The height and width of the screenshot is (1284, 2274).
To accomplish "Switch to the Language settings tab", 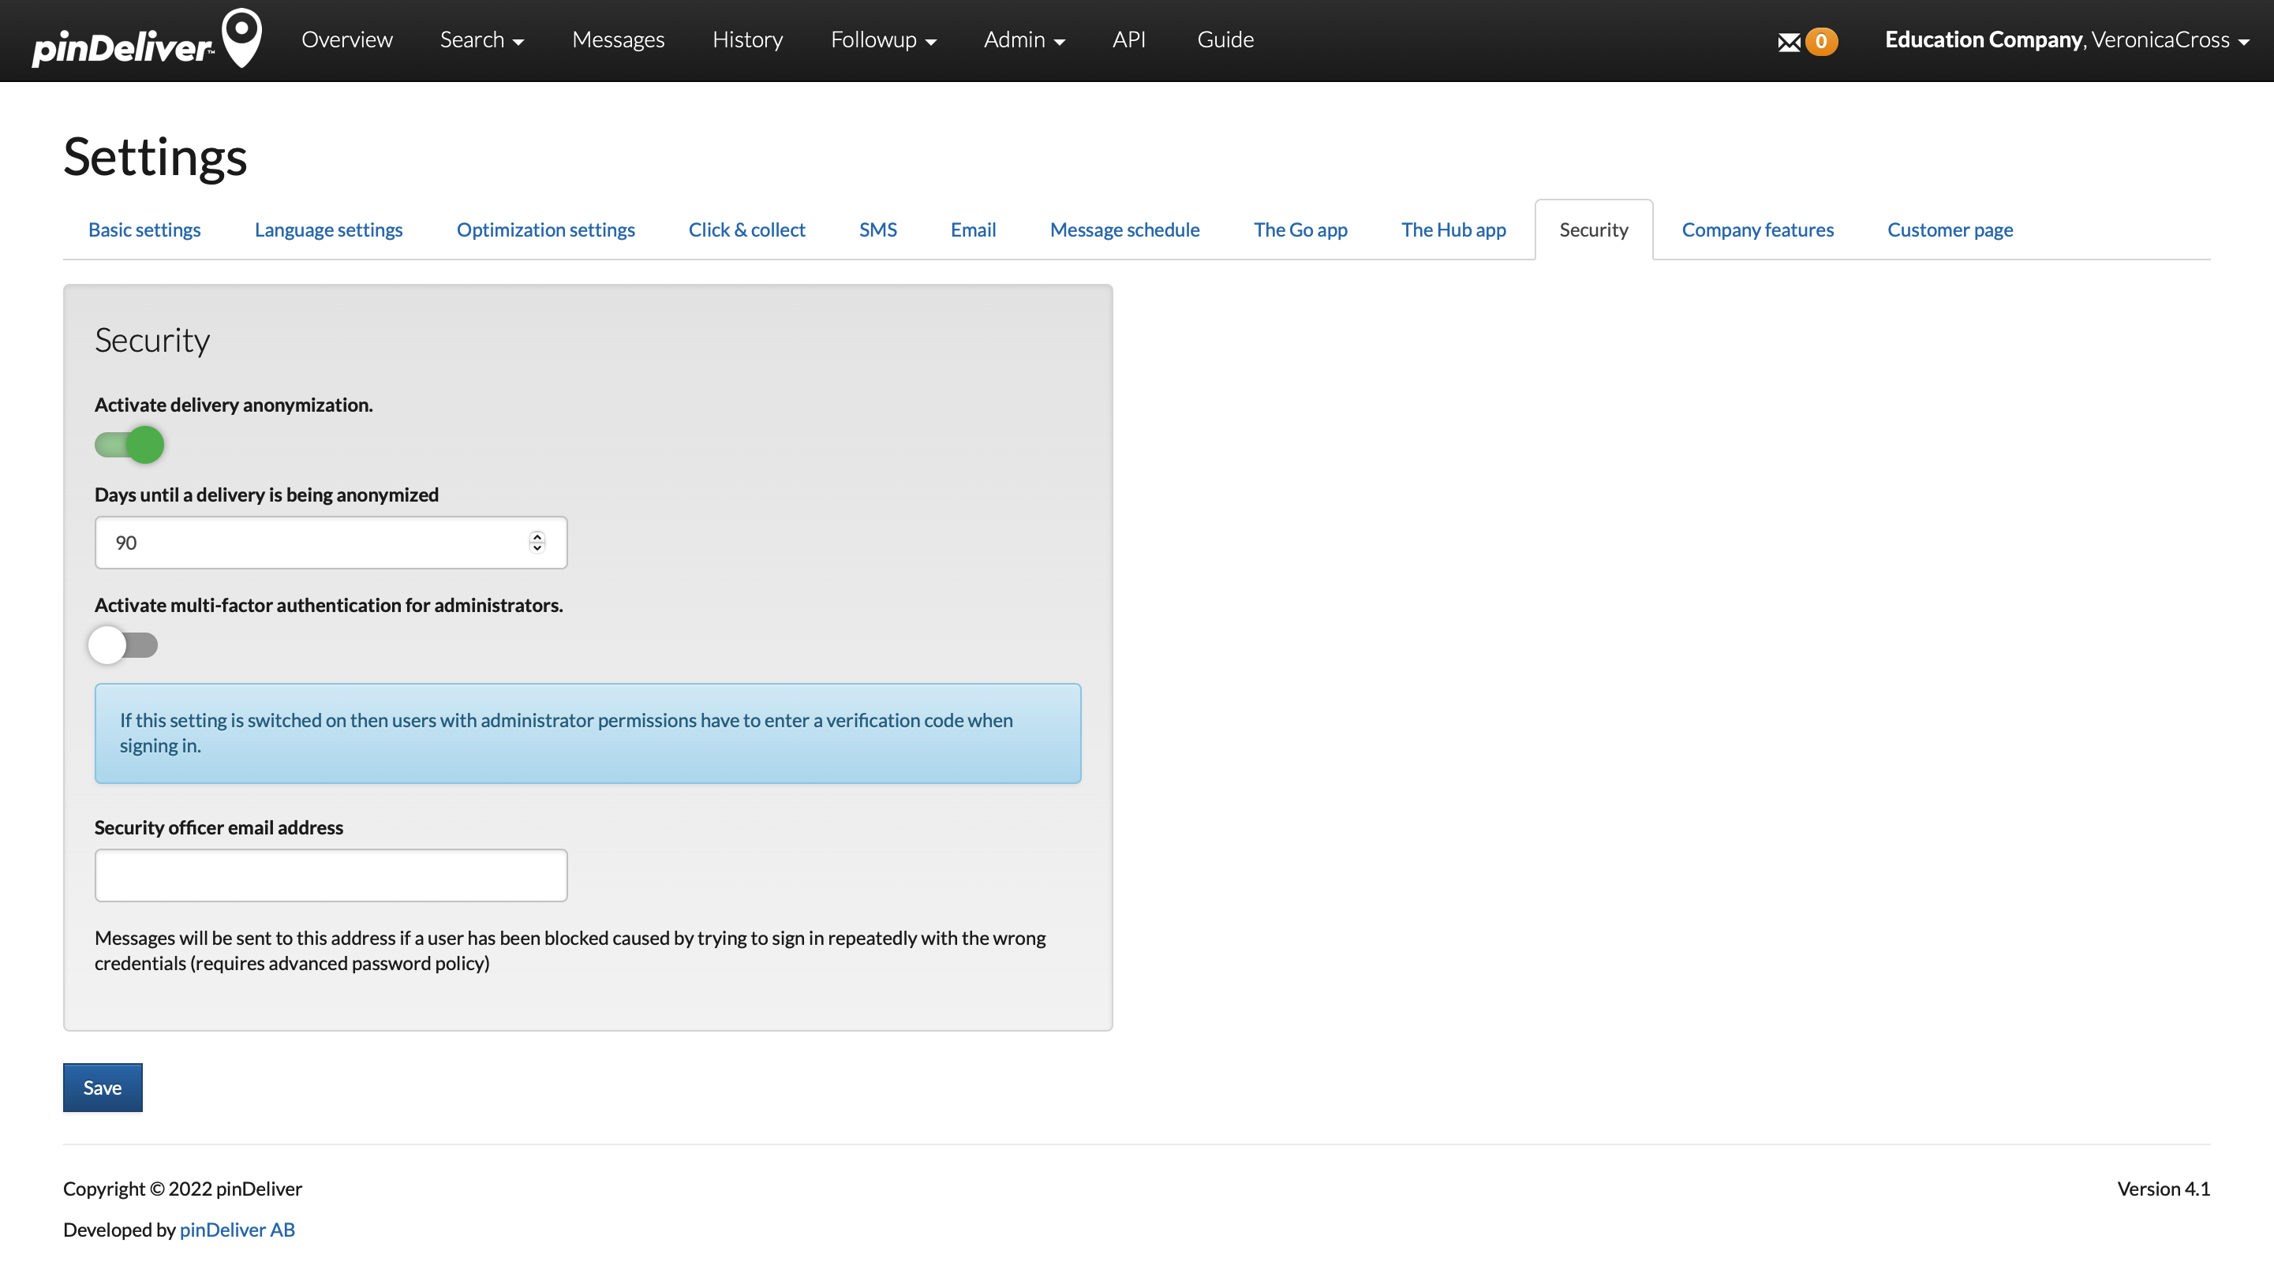I will pyautogui.click(x=328, y=230).
